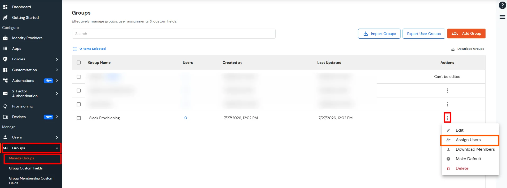The width and height of the screenshot is (507, 188).
Task: Choose Delete in actions menu
Action: [x=470, y=168]
